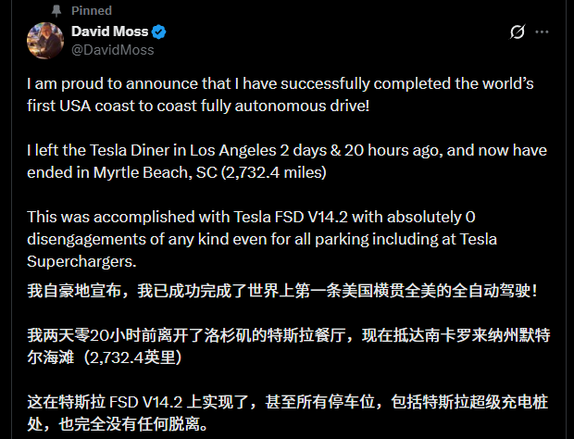Click the David Moss display name

click(110, 31)
